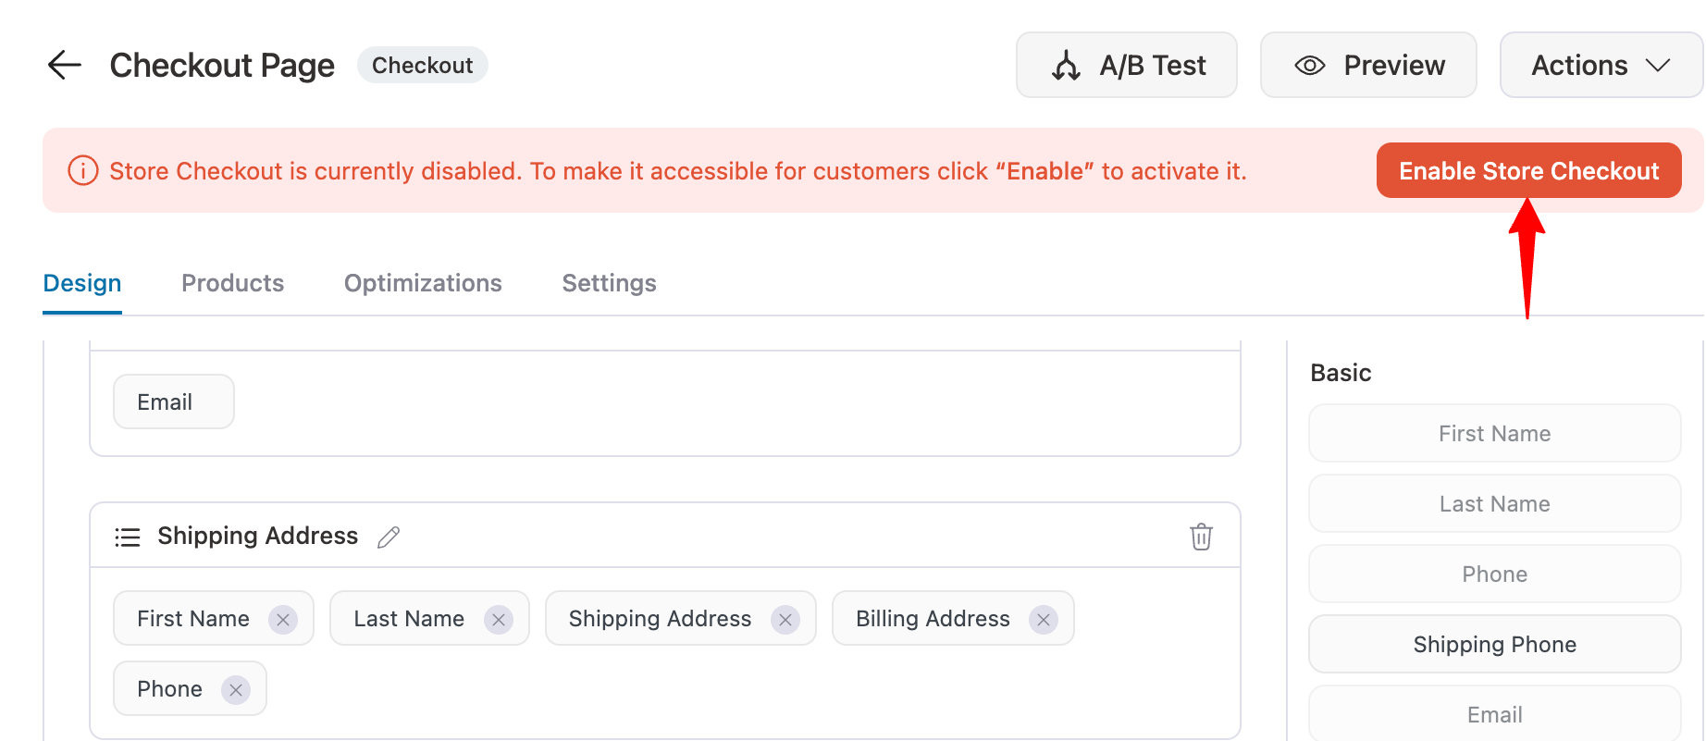Remove the Billing Address field chip
This screenshot has width=1706, height=741.
click(x=1044, y=619)
